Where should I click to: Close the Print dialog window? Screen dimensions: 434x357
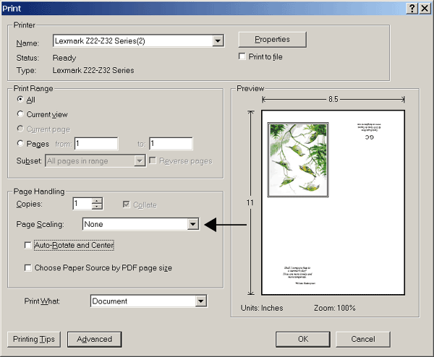[x=424, y=7]
